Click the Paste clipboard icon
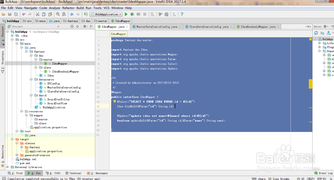Viewport: 334px width, 180px height. [x=50, y=14]
